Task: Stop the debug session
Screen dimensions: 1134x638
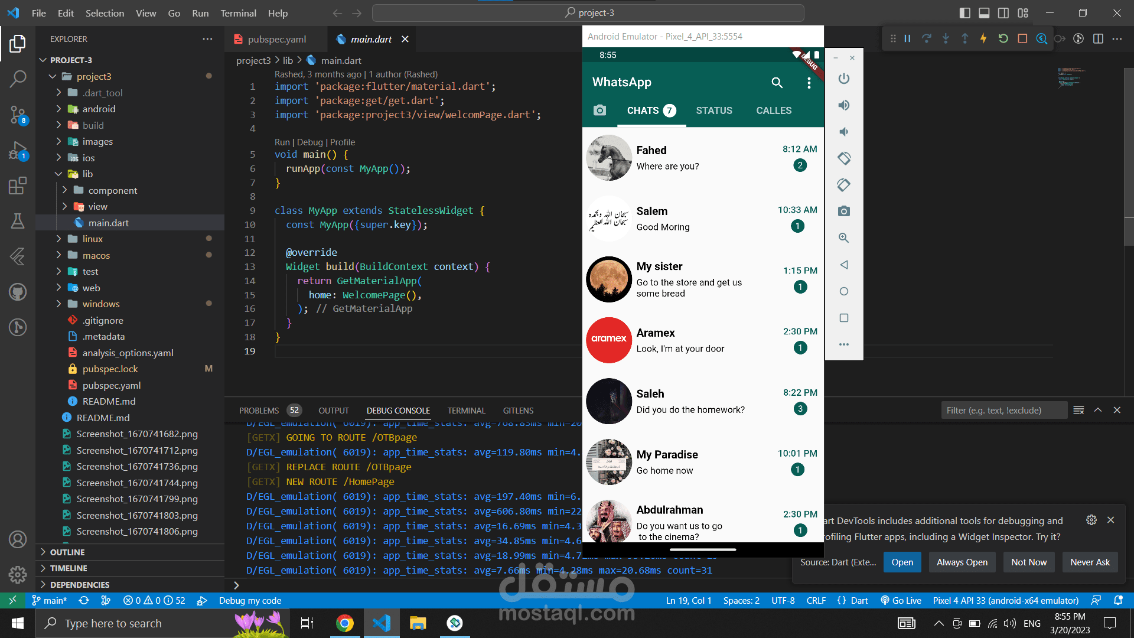Action: [x=1022, y=38]
